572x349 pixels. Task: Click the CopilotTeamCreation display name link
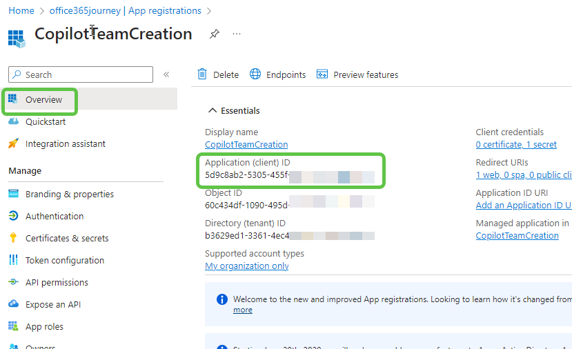click(246, 144)
